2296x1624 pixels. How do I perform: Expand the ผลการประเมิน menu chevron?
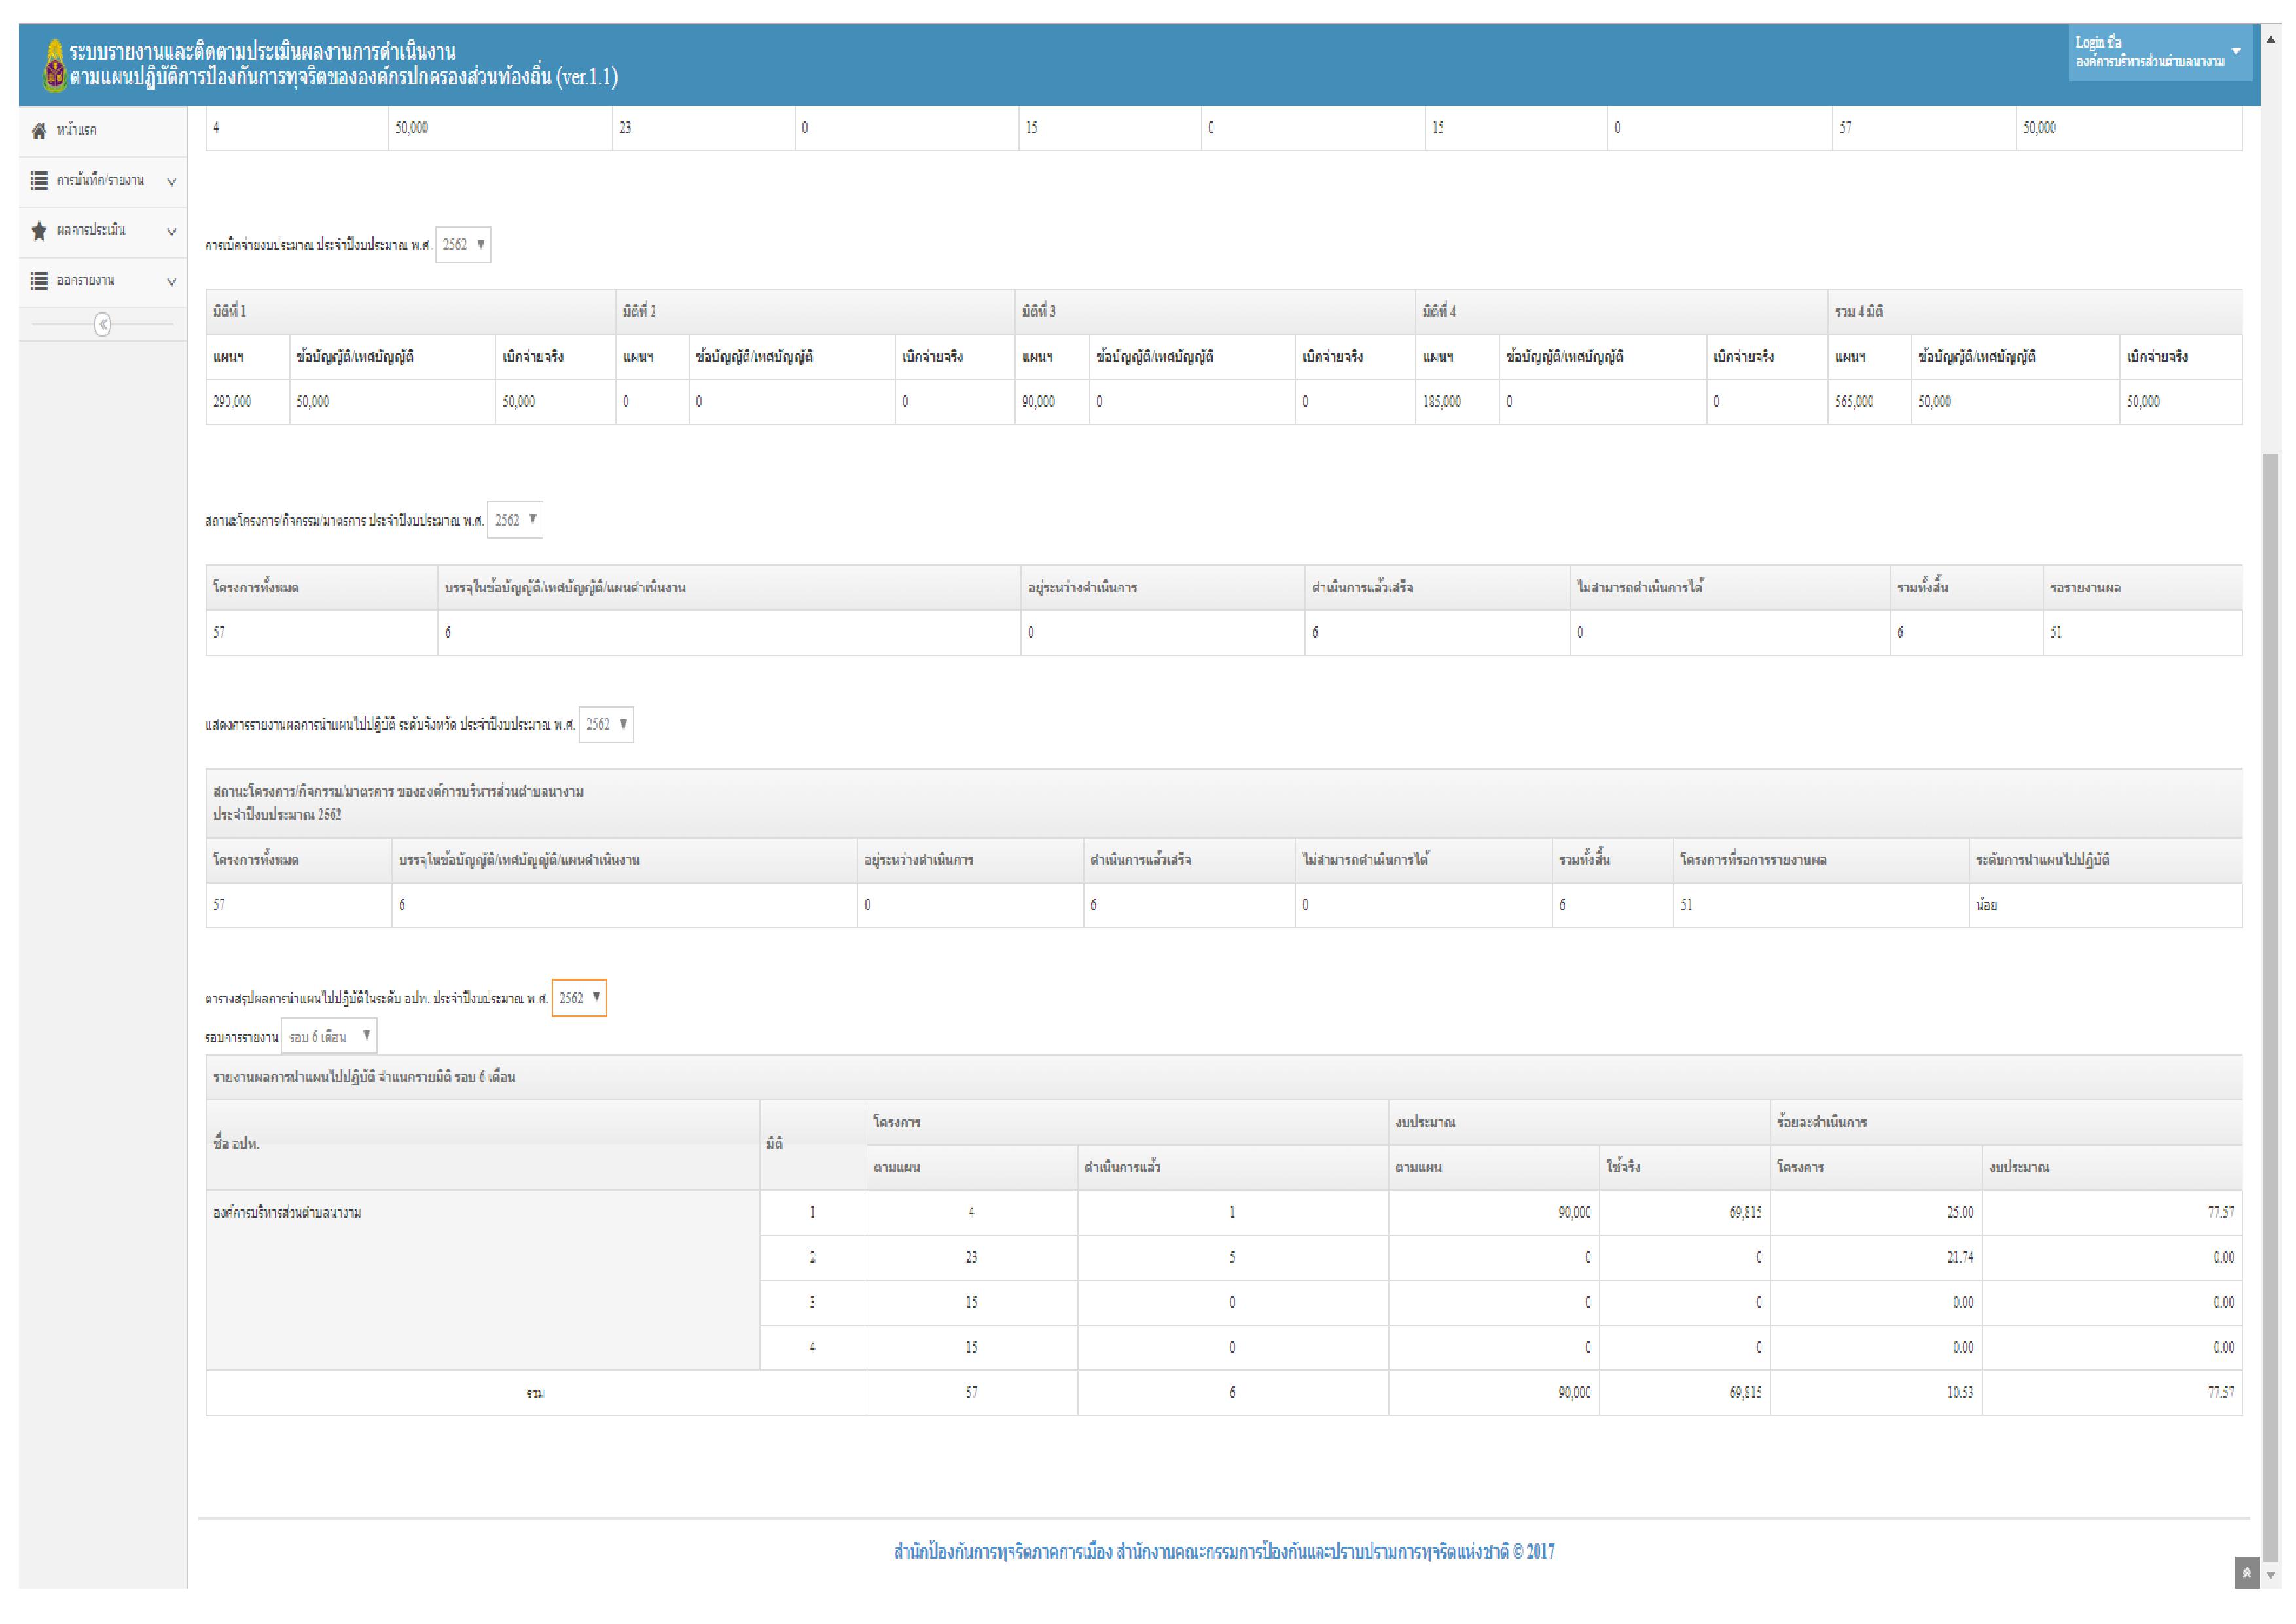171,232
